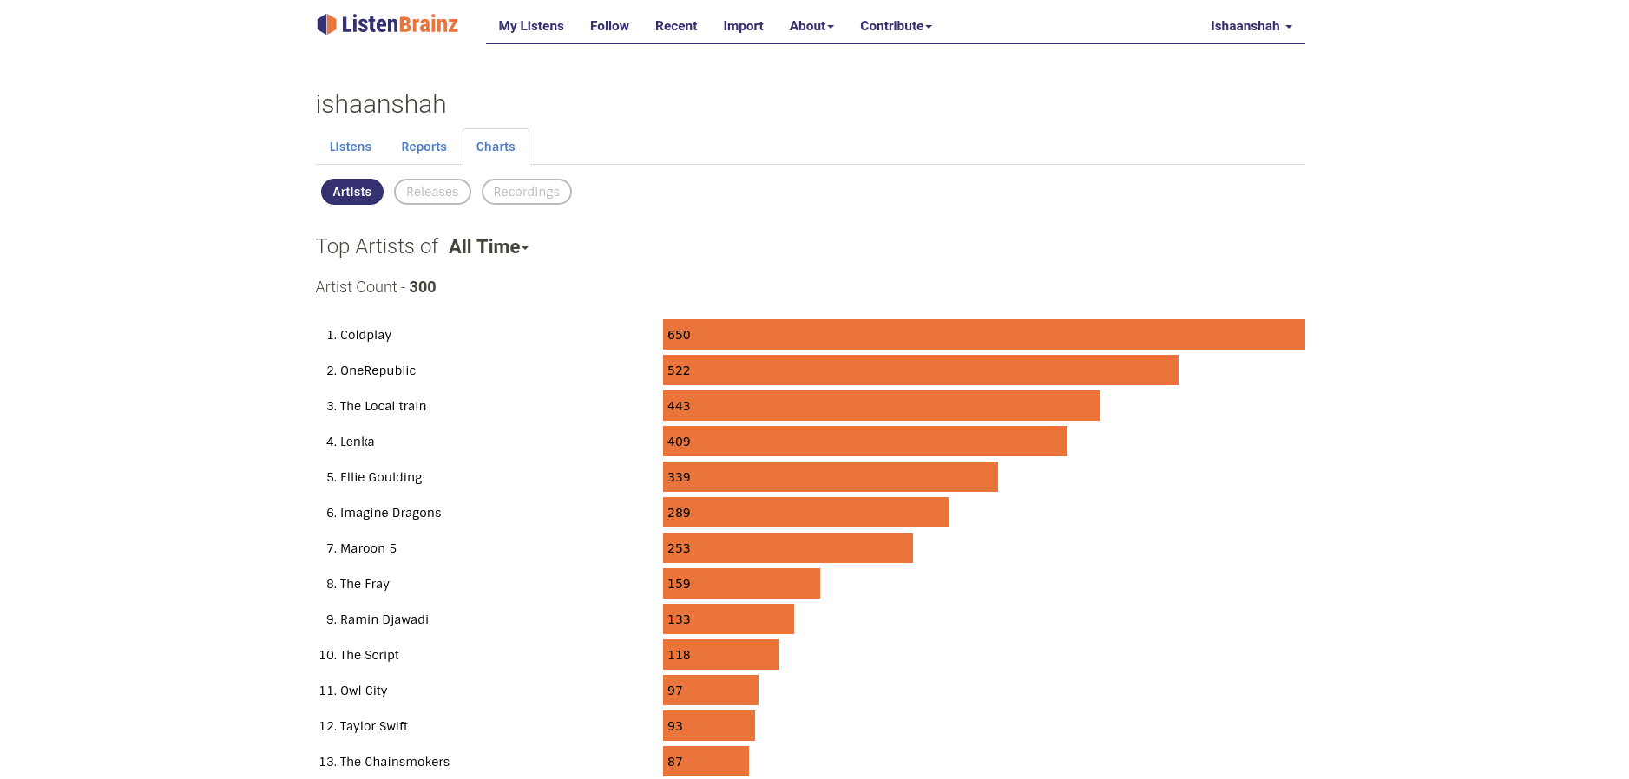Screen dimensions: 1629x779
Task: Open the Import page
Action: 743,26
